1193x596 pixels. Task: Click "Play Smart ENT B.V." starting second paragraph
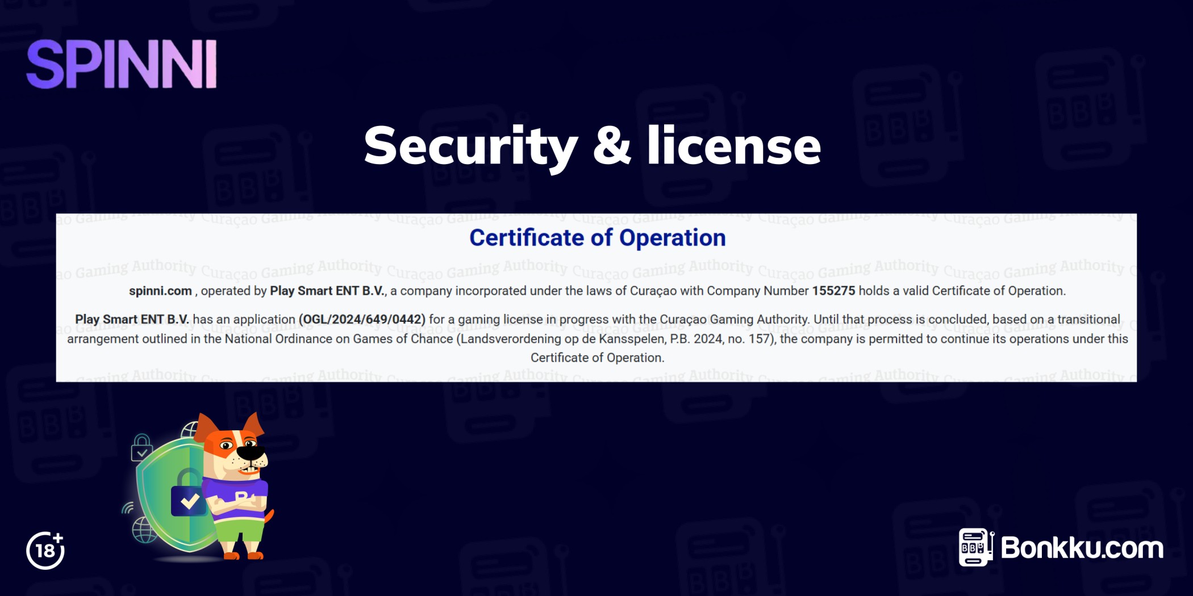(132, 320)
